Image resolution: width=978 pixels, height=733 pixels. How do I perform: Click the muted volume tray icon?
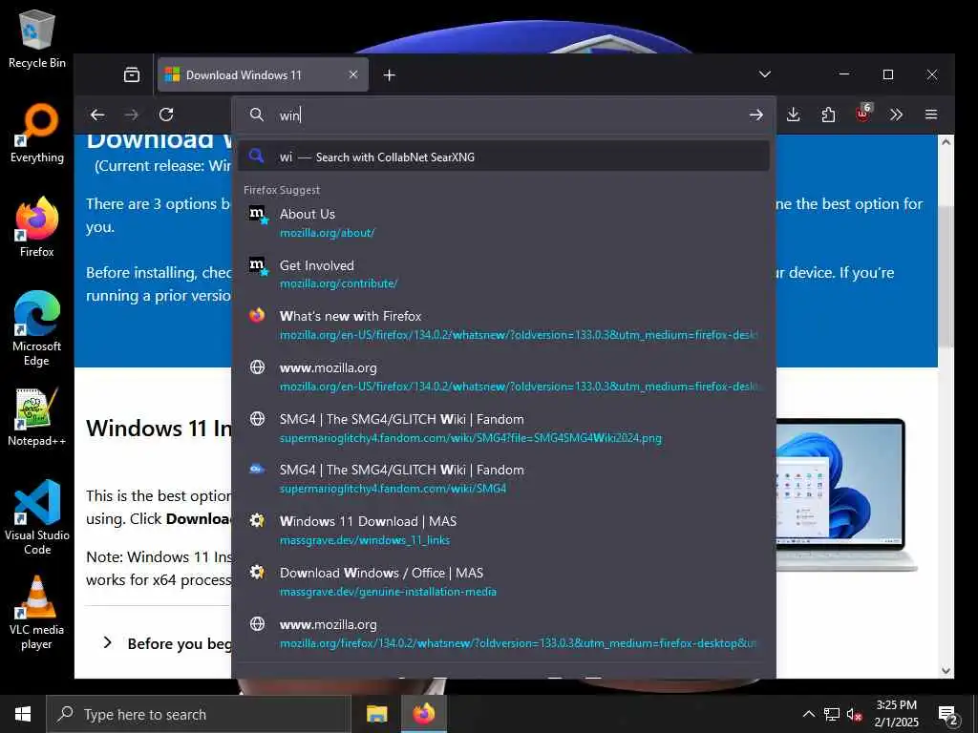tap(854, 714)
